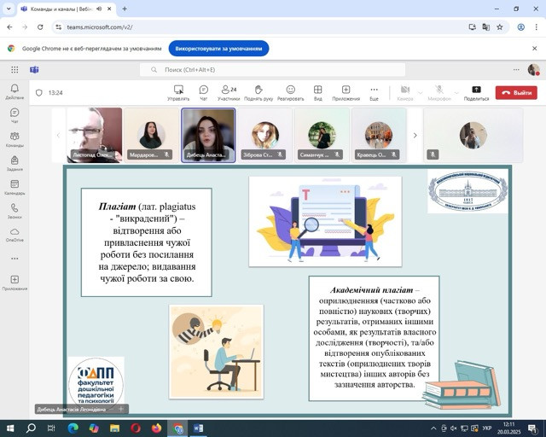
Task: Leave the meeting with the red button
Action: tap(517, 92)
